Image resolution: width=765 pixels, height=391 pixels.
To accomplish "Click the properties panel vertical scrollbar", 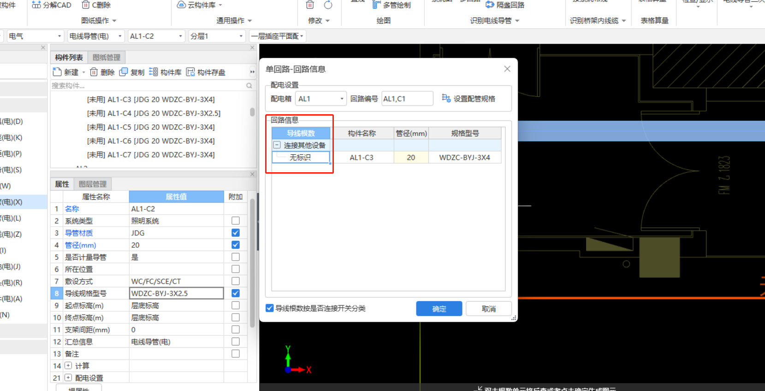I will click(x=252, y=263).
